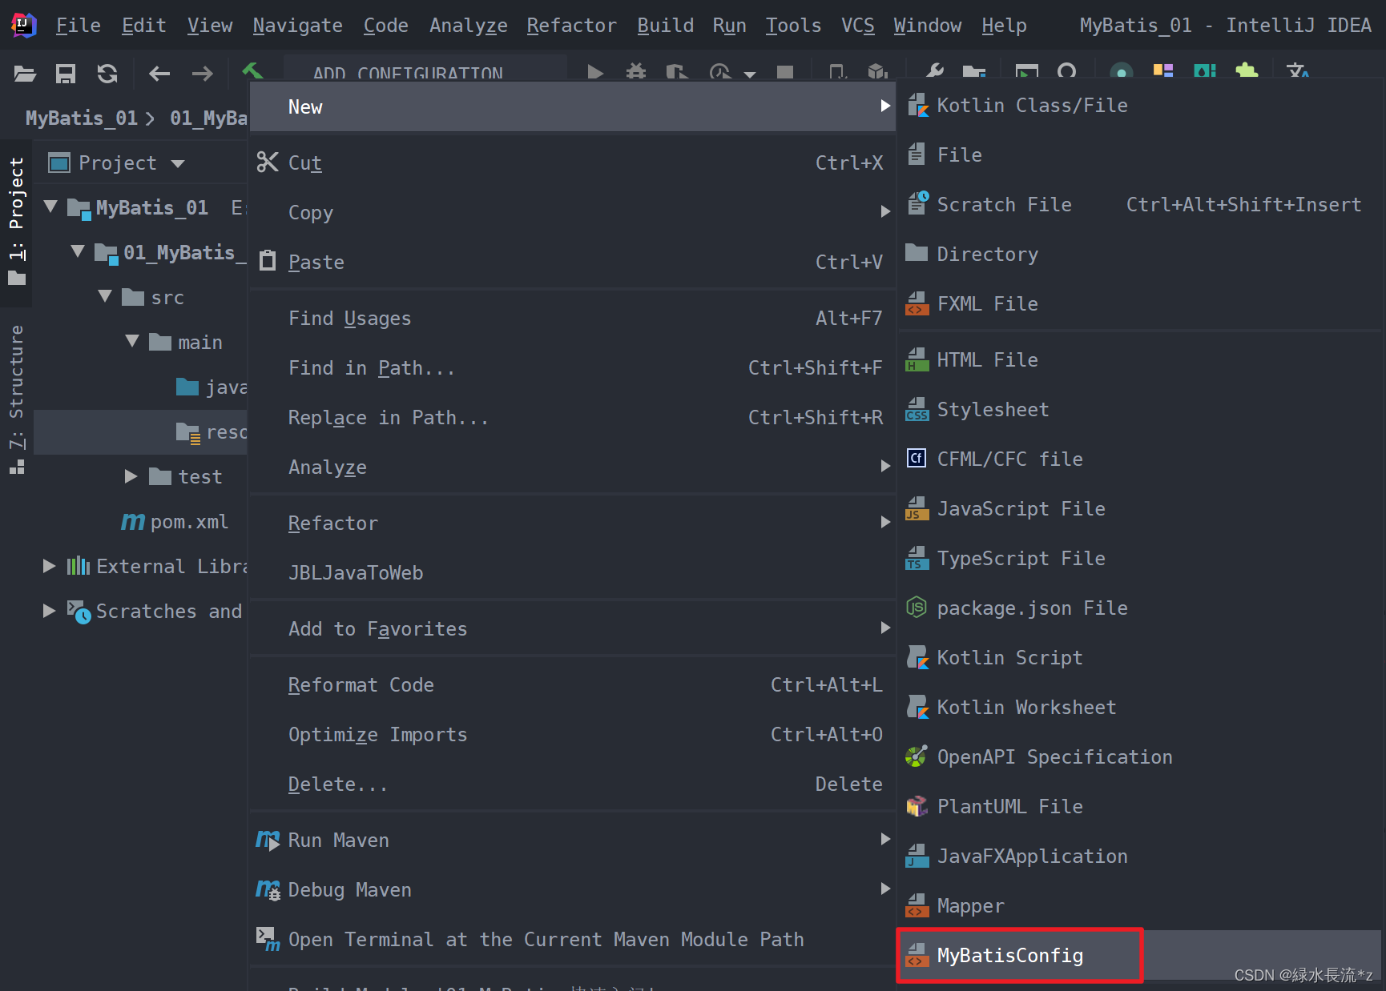The height and width of the screenshot is (991, 1386).
Task: Click the Search magnifier icon in toolbar
Action: pyautogui.click(x=1067, y=72)
